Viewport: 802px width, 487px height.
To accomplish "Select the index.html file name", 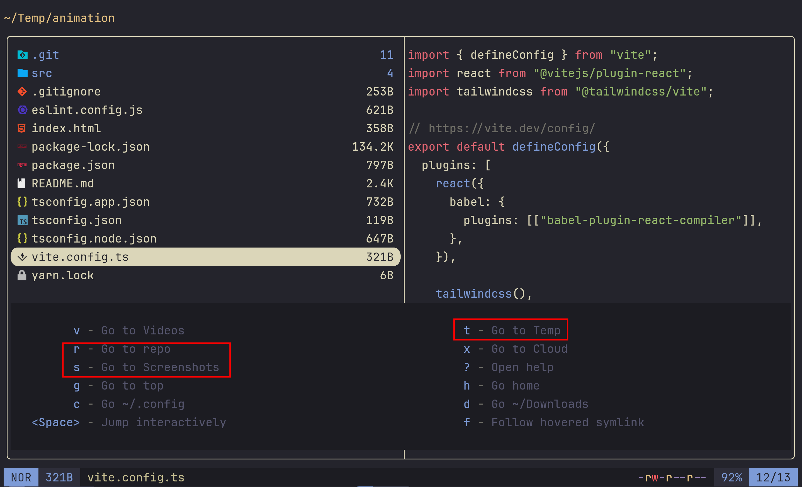I will coord(66,128).
